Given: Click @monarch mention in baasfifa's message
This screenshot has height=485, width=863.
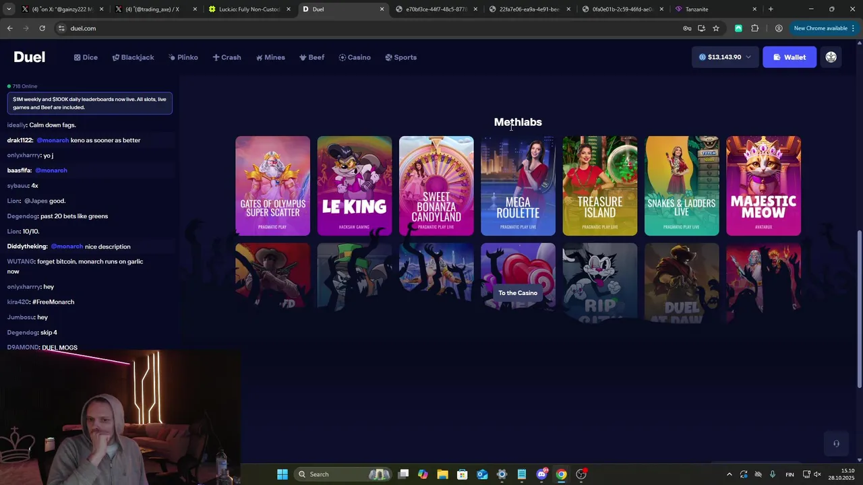Looking at the screenshot, I should coord(51,170).
